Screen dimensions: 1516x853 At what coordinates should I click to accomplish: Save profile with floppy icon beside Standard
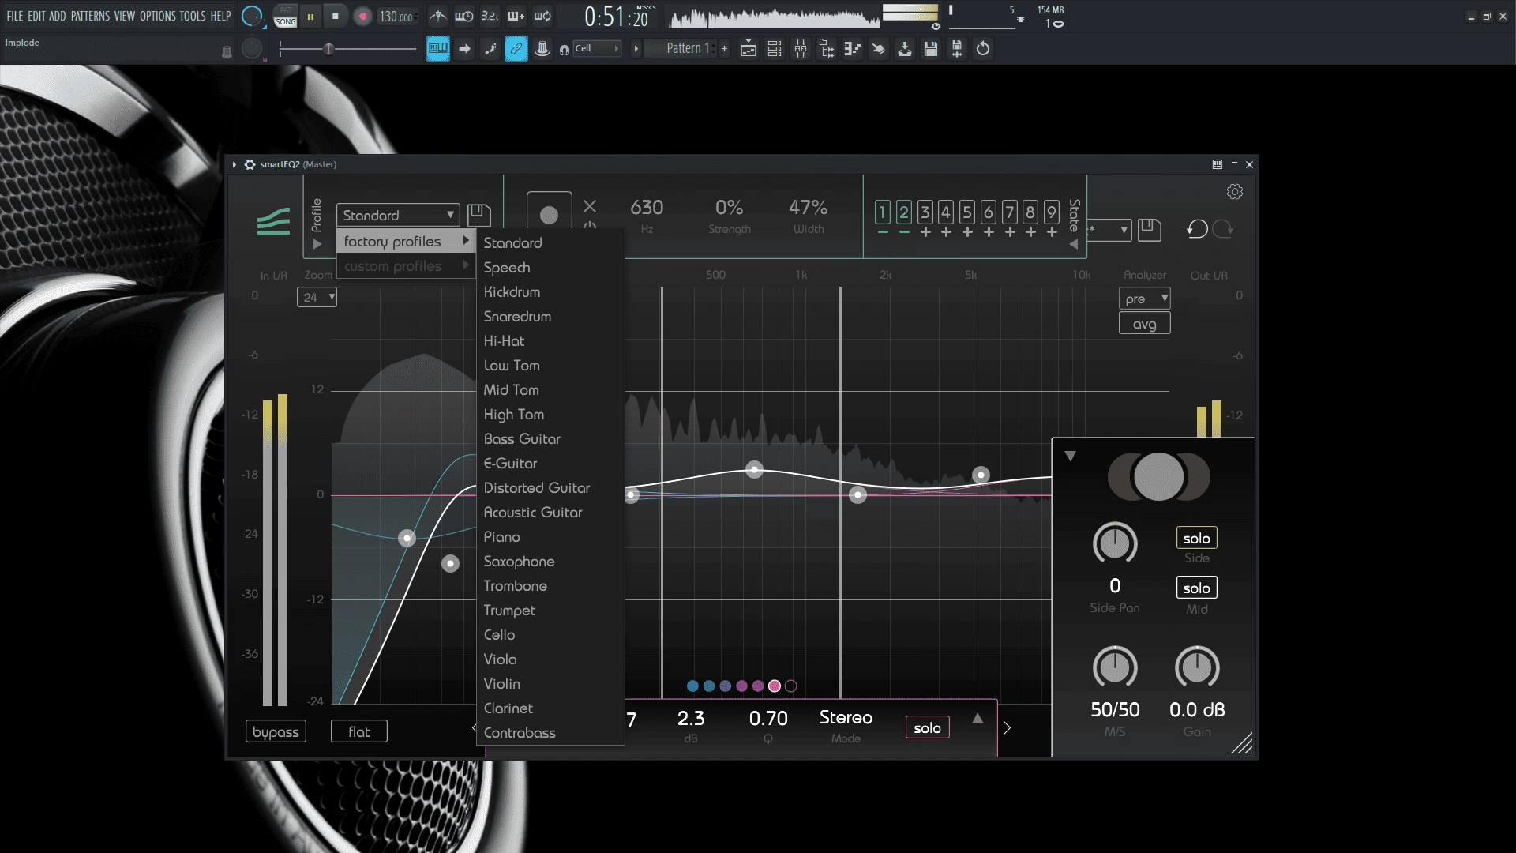478,214
